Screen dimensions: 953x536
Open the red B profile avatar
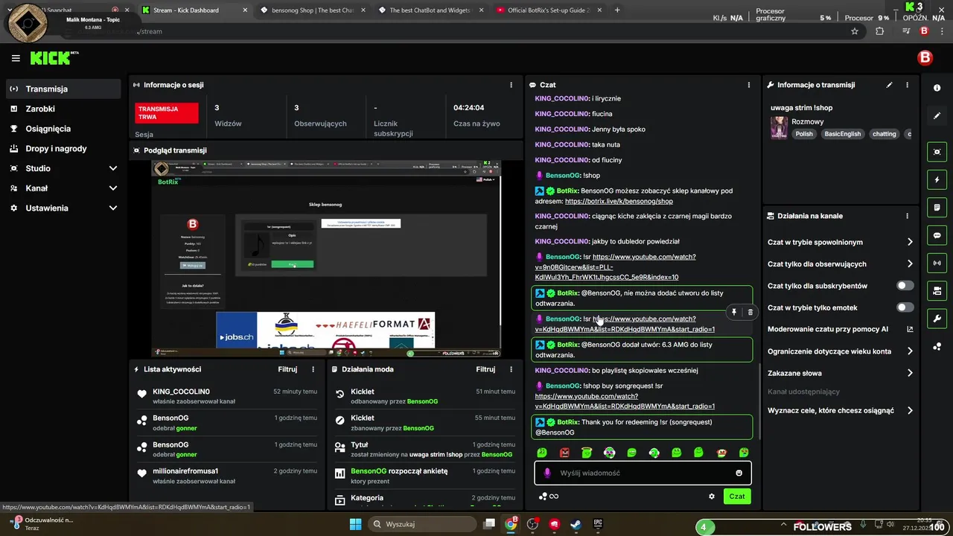point(925,58)
